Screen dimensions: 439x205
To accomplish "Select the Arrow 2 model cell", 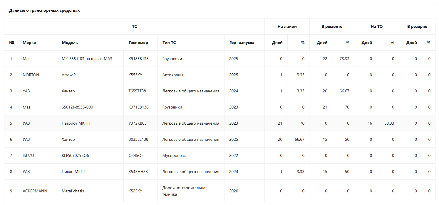I will [69, 75].
